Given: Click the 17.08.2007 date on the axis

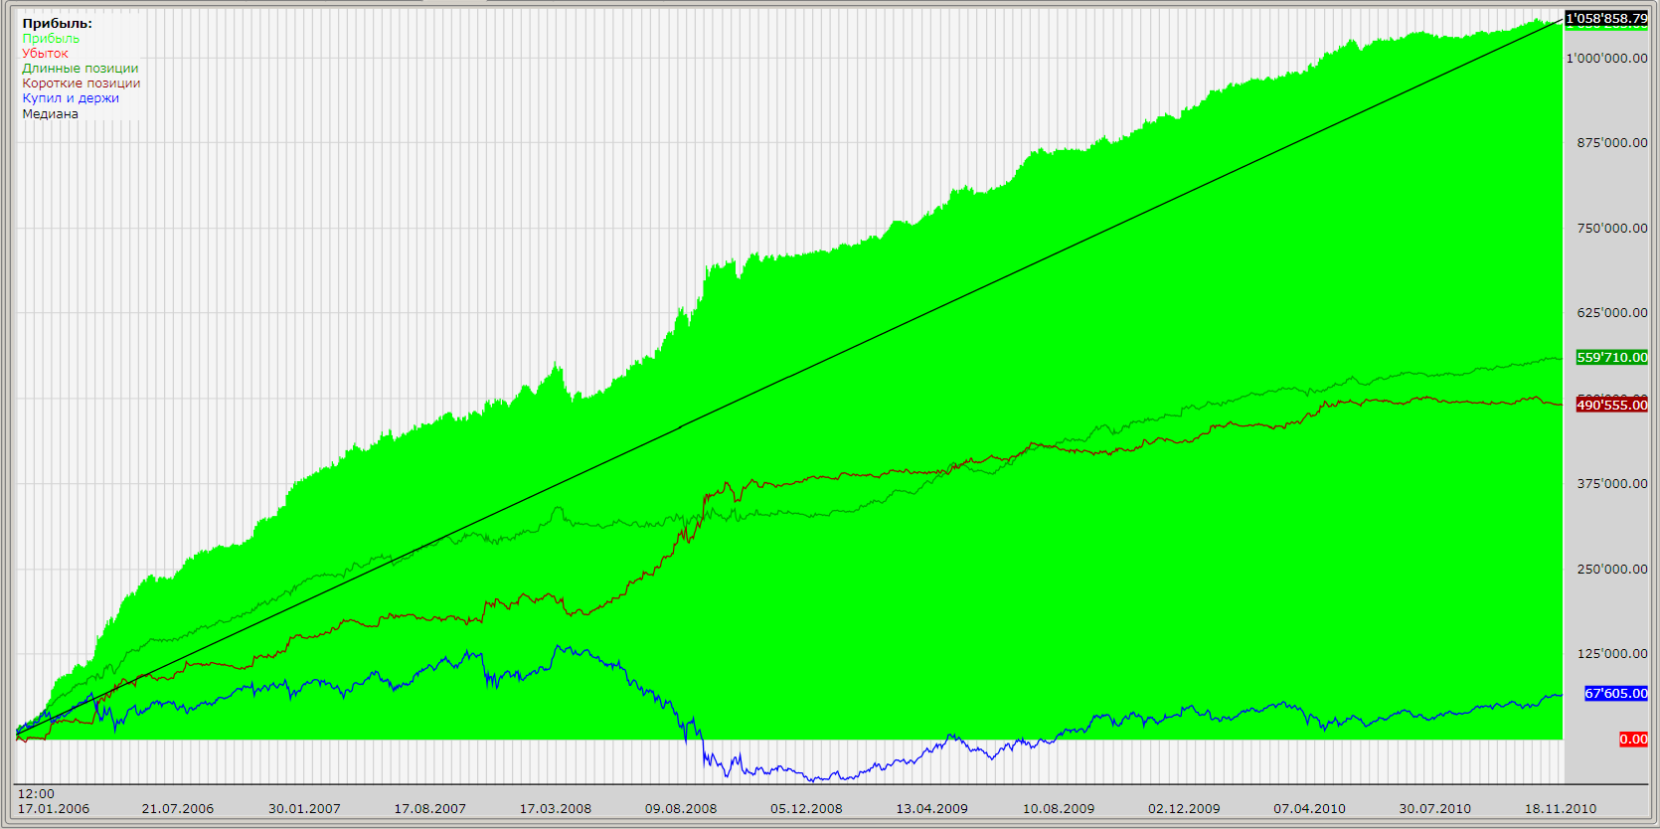Looking at the screenshot, I should pos(429,808).
